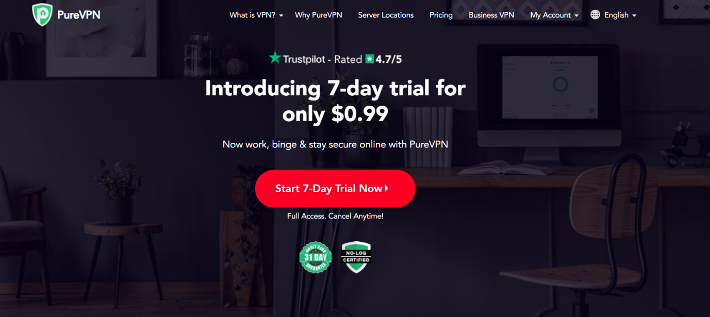The width and height of the screenshot is (710, 317).
Task: Start the 7-Day Trial Now button
Action: pyautogui.click(x=335, y=189)
